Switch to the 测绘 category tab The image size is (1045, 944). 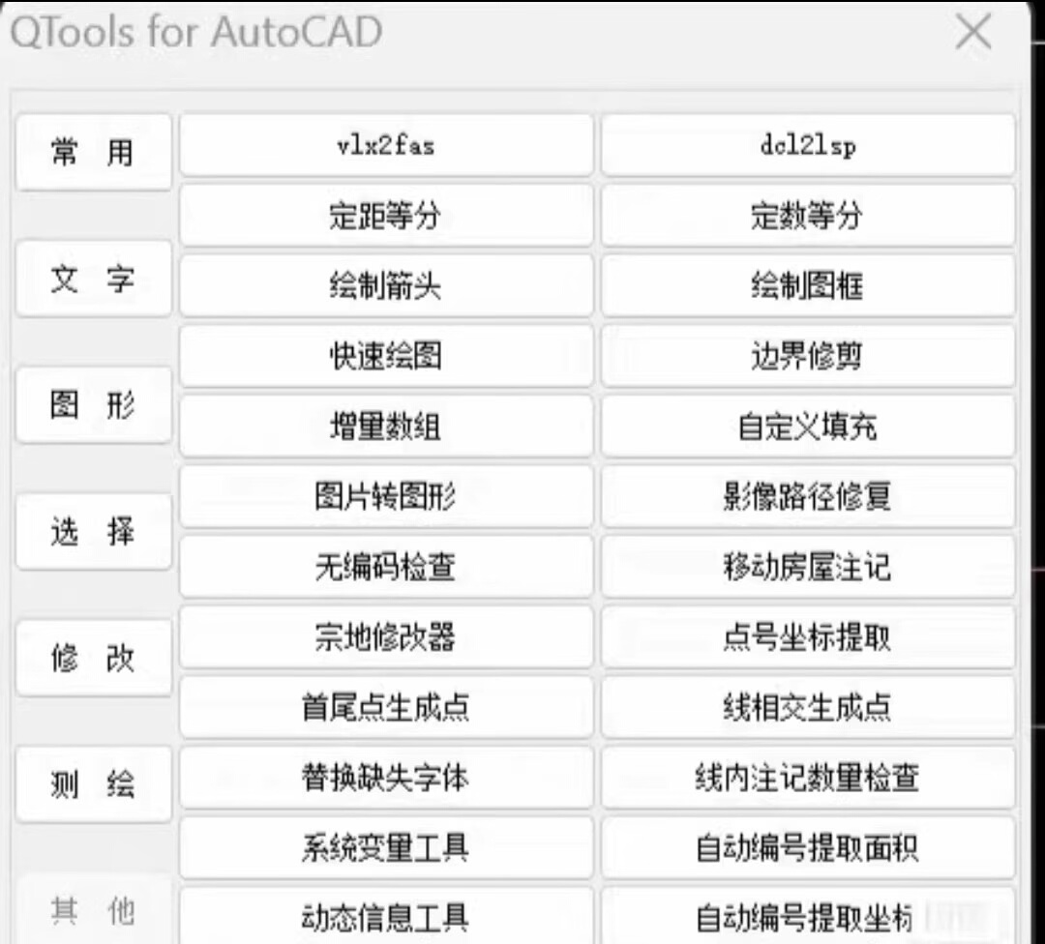click(x=93, y=783)
